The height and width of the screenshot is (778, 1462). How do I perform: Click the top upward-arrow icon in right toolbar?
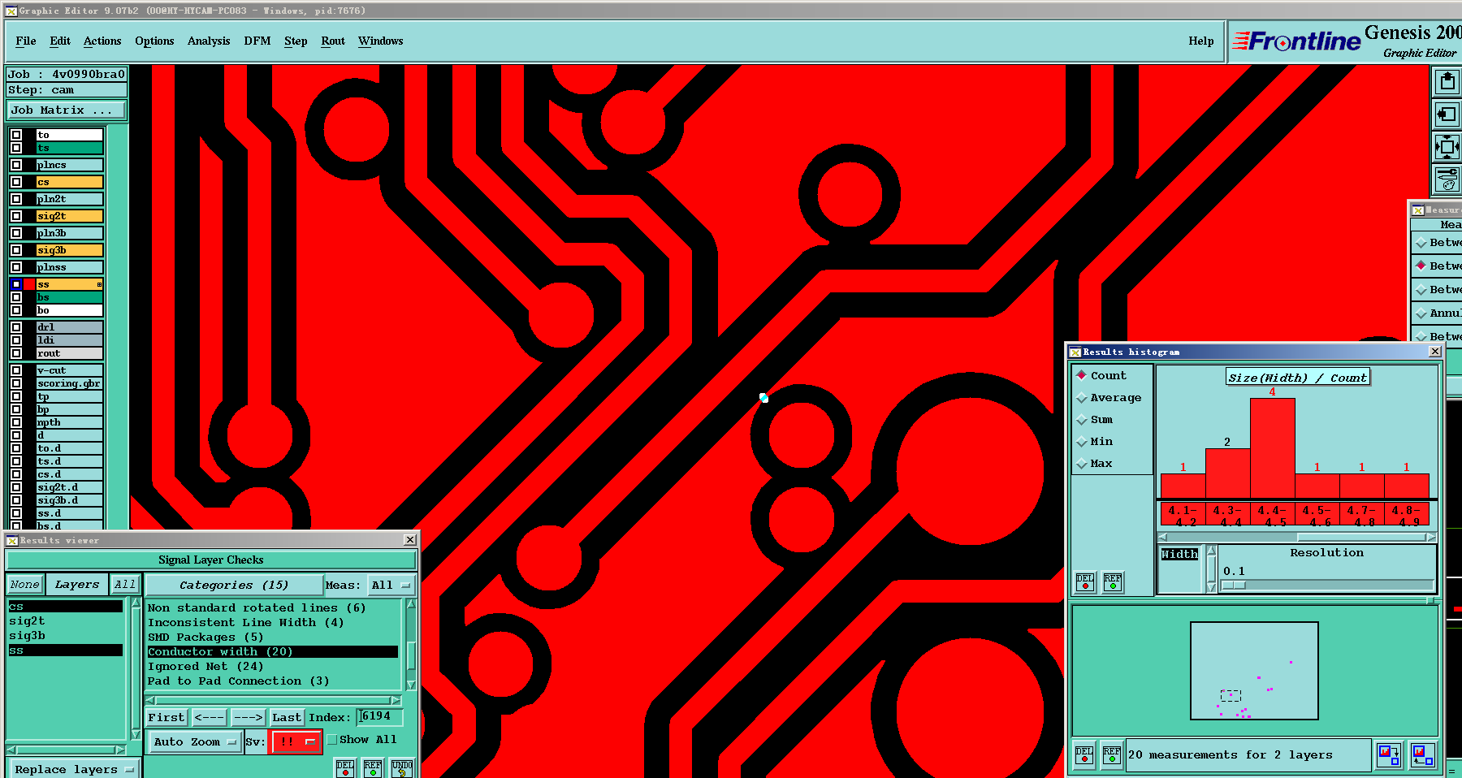[1447, 81]
